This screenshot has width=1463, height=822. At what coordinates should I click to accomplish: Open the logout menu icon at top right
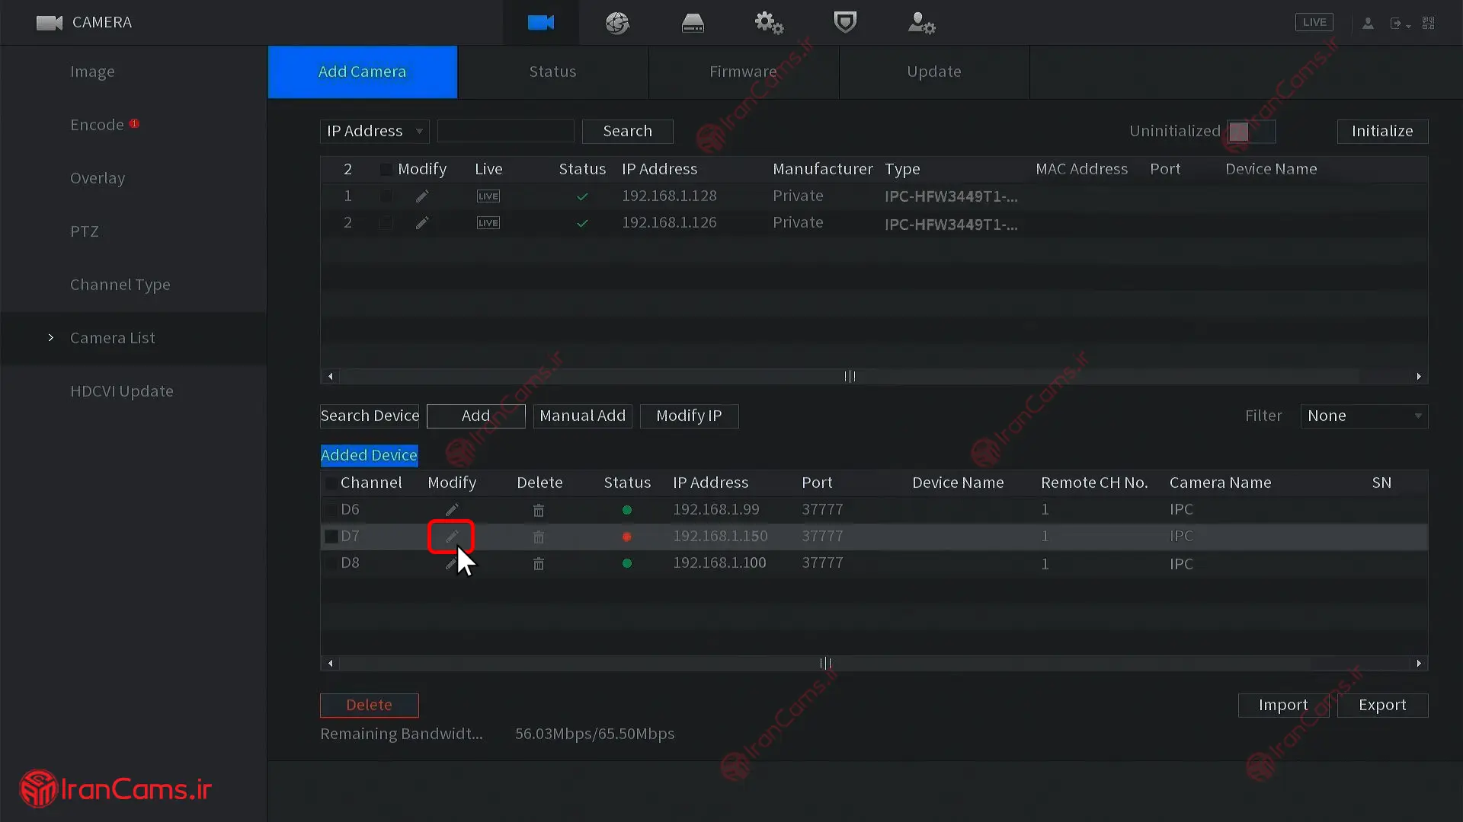point(1399,24)
